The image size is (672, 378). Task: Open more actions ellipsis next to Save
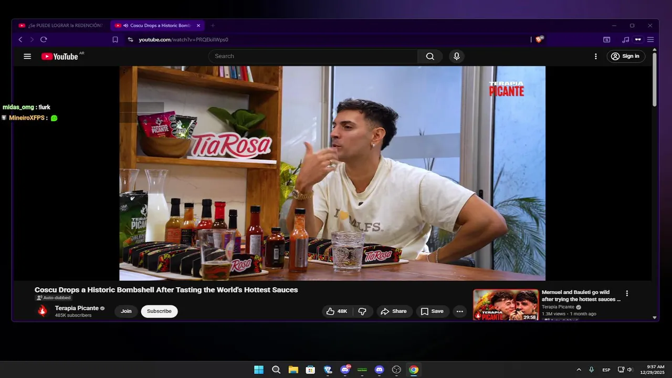460,311
